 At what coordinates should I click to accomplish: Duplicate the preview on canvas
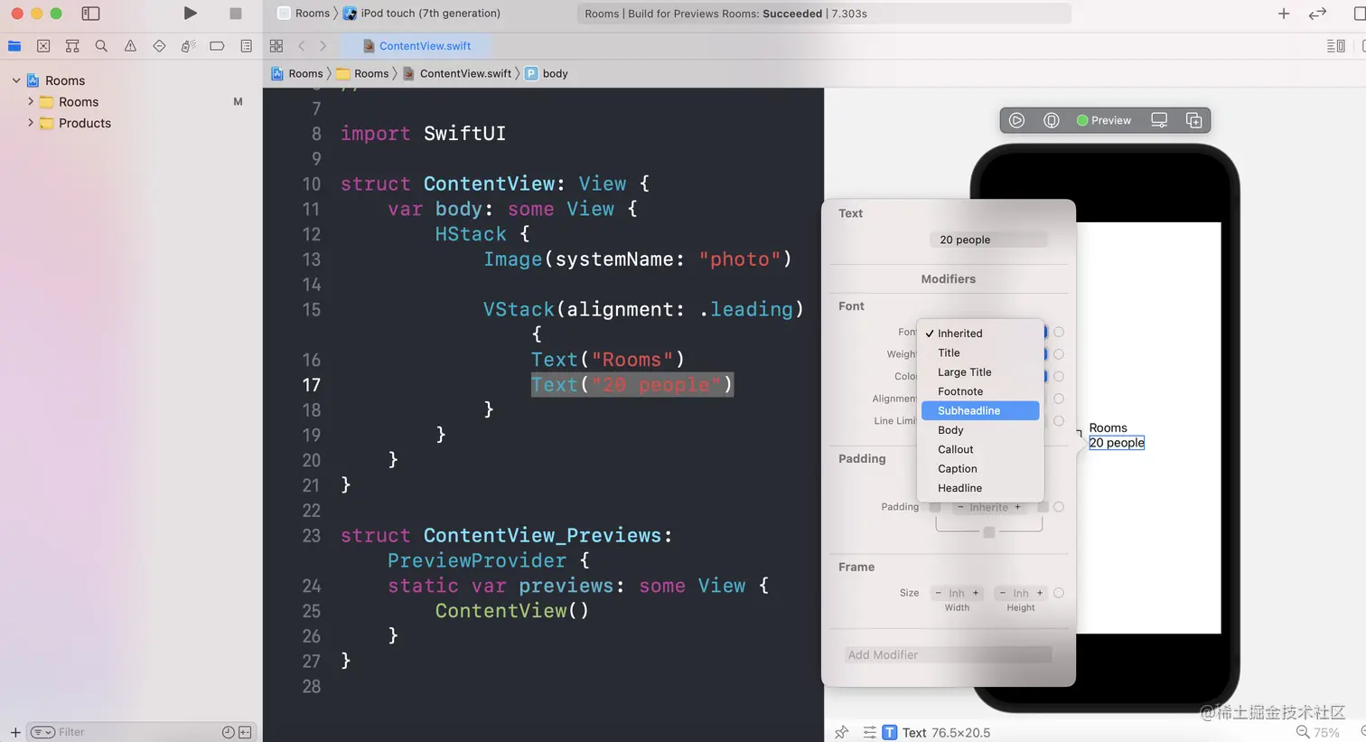coord(1193,120)
